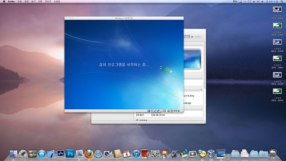286x161 pixels.
Task: Open Pages ink pen icon in dock
Action: click(x=174, y=154)
